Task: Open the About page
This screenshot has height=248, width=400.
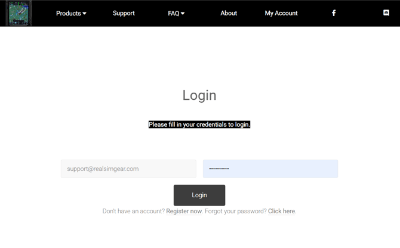Action: tap(229, 13)
